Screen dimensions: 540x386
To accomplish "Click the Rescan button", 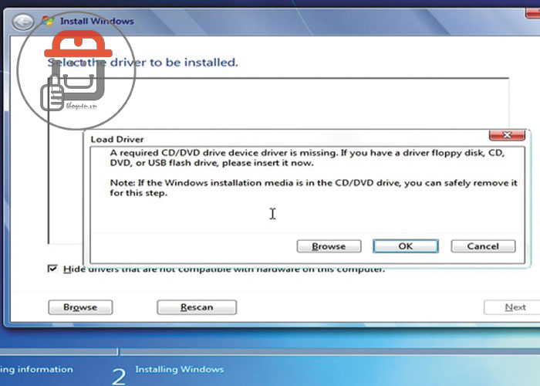I will [x=197, y=307].
